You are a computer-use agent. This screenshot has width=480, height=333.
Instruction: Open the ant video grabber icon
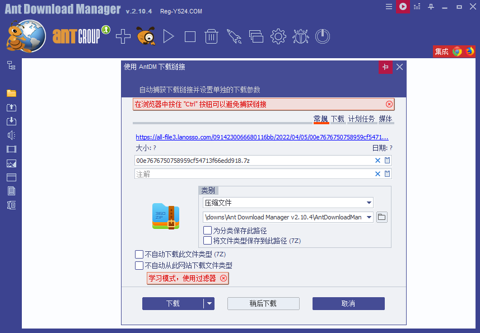146,36
